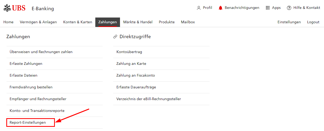
Task: Click the Hilfe & Kontakt question icon
Action: [x=289, y=8]
